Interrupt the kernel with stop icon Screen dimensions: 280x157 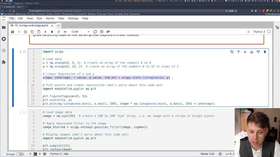click(52, 32)
